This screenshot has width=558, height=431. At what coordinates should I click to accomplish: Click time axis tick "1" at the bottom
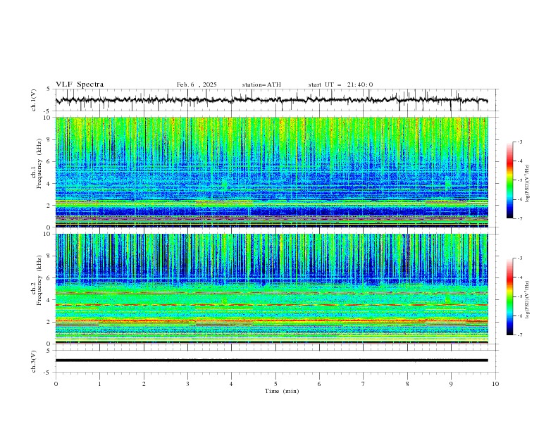pyautogui.click(x=99, y=384)
